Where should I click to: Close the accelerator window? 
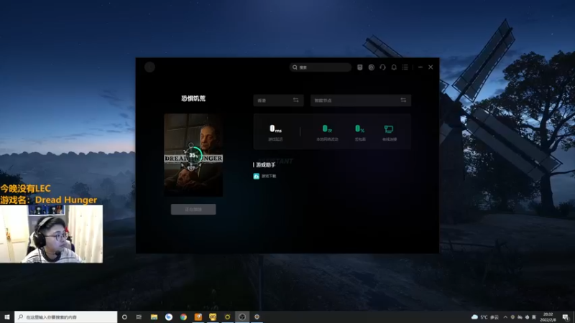click(x=431, y=67)
